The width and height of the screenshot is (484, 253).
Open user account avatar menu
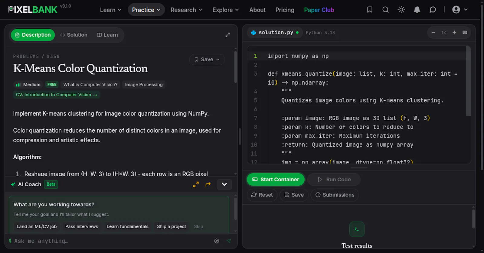tap(460, 10)
